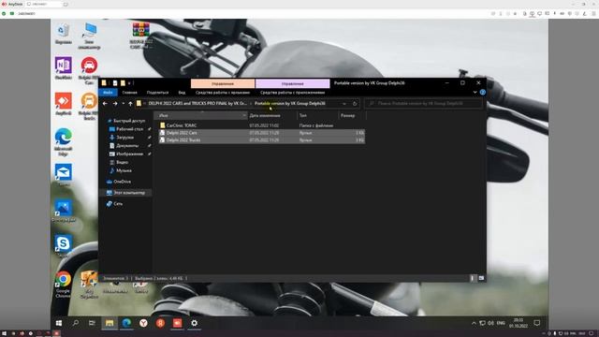The width and height of the screenshot is (599, 337).
Task: Click the New Folder quick access toolbar icon
Action: pyautogui.click(x=123, y=83)
